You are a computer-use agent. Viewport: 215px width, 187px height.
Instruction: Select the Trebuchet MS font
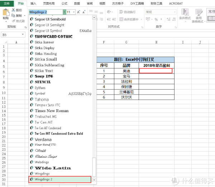61,116
